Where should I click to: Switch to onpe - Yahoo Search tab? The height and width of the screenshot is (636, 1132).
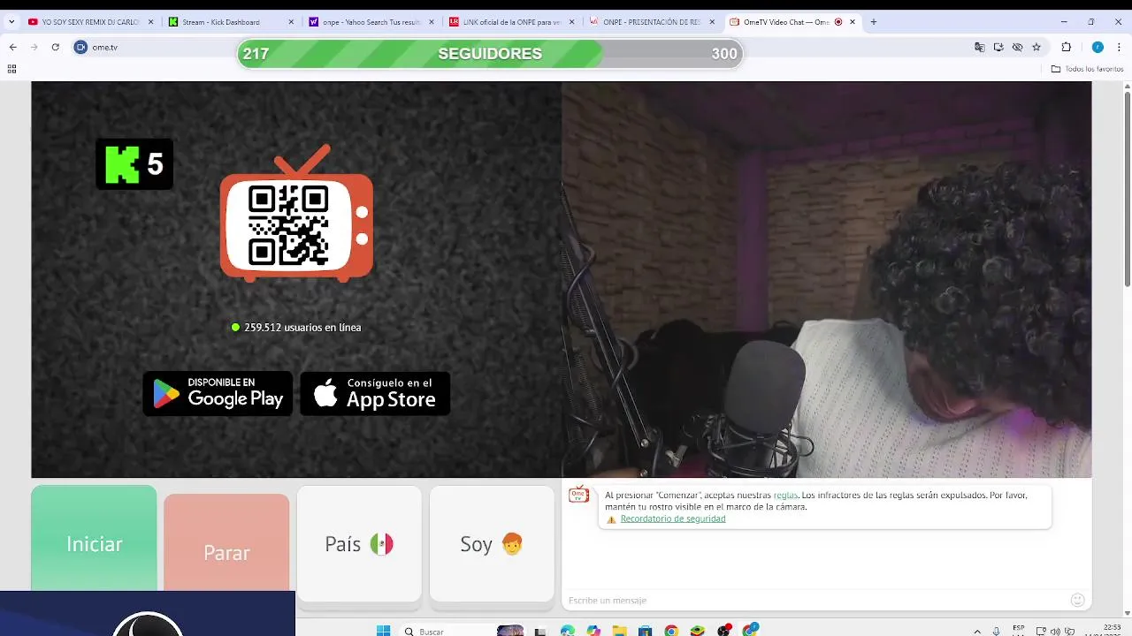370,22
